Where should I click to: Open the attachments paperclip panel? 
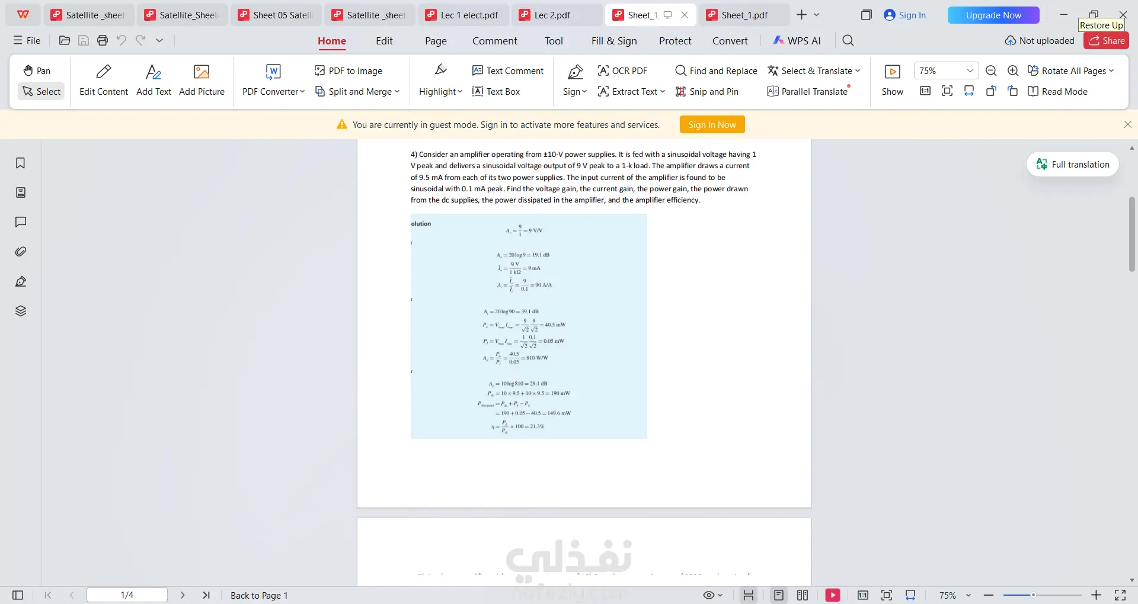point(21,252)
